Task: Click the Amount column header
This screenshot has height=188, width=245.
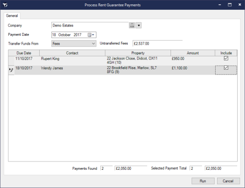Action: 193,53
